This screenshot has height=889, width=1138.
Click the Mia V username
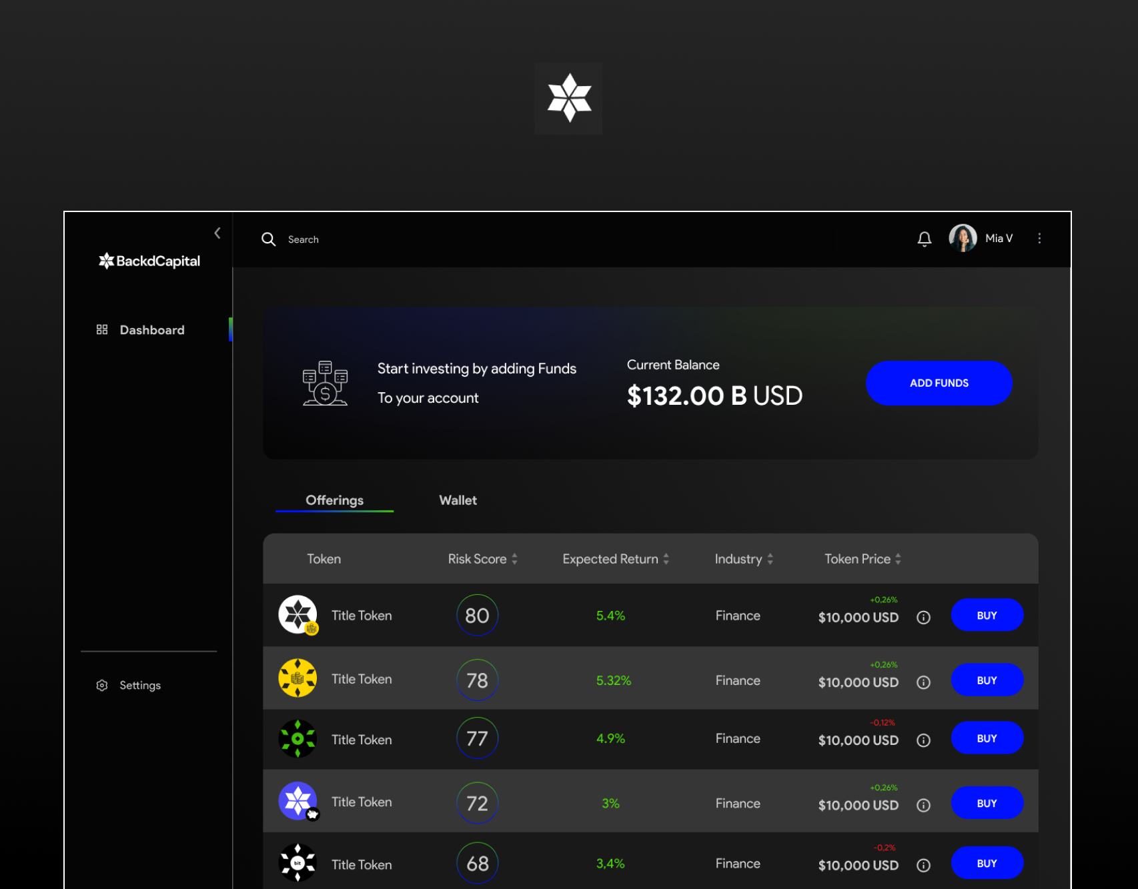[999, 238]
